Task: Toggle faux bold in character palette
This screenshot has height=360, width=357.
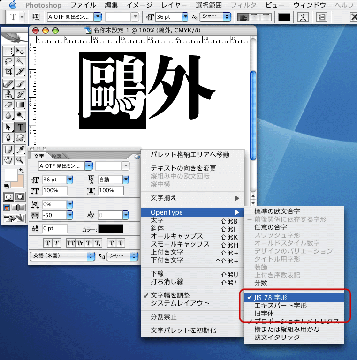Action: [x=47, y=243]
